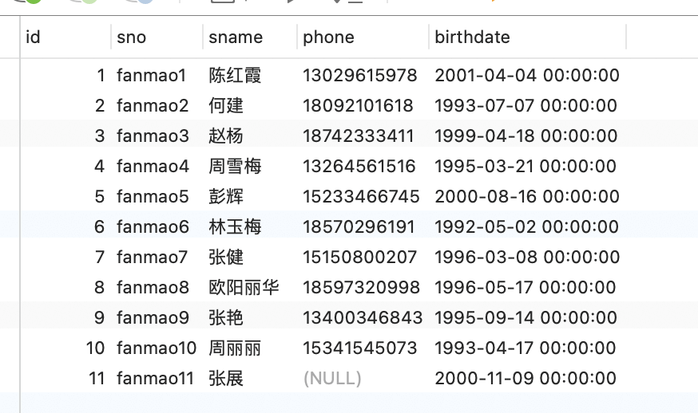698x413 pixels.
Task: Click the fanmao7 sno cell
Action: pyautogui.click(x=152, y=258)
